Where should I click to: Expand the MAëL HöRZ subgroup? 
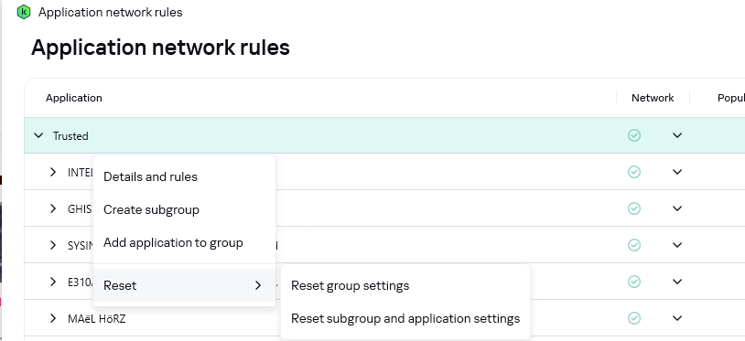[x=53, y=318]
